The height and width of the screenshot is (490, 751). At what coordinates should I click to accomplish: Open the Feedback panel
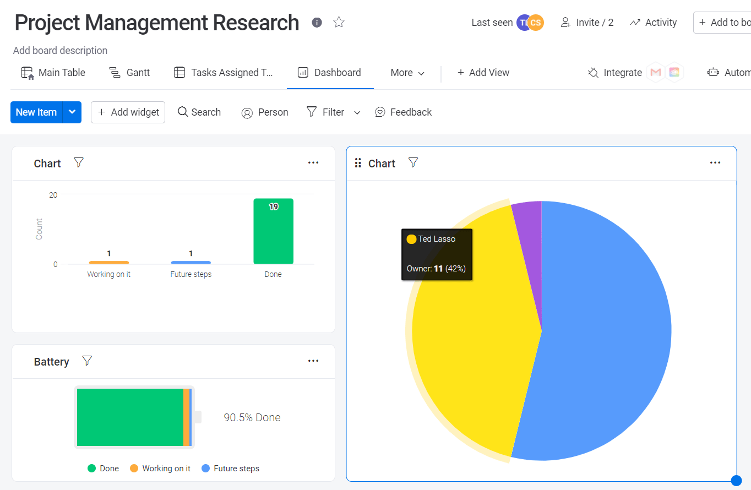point(403,112)
